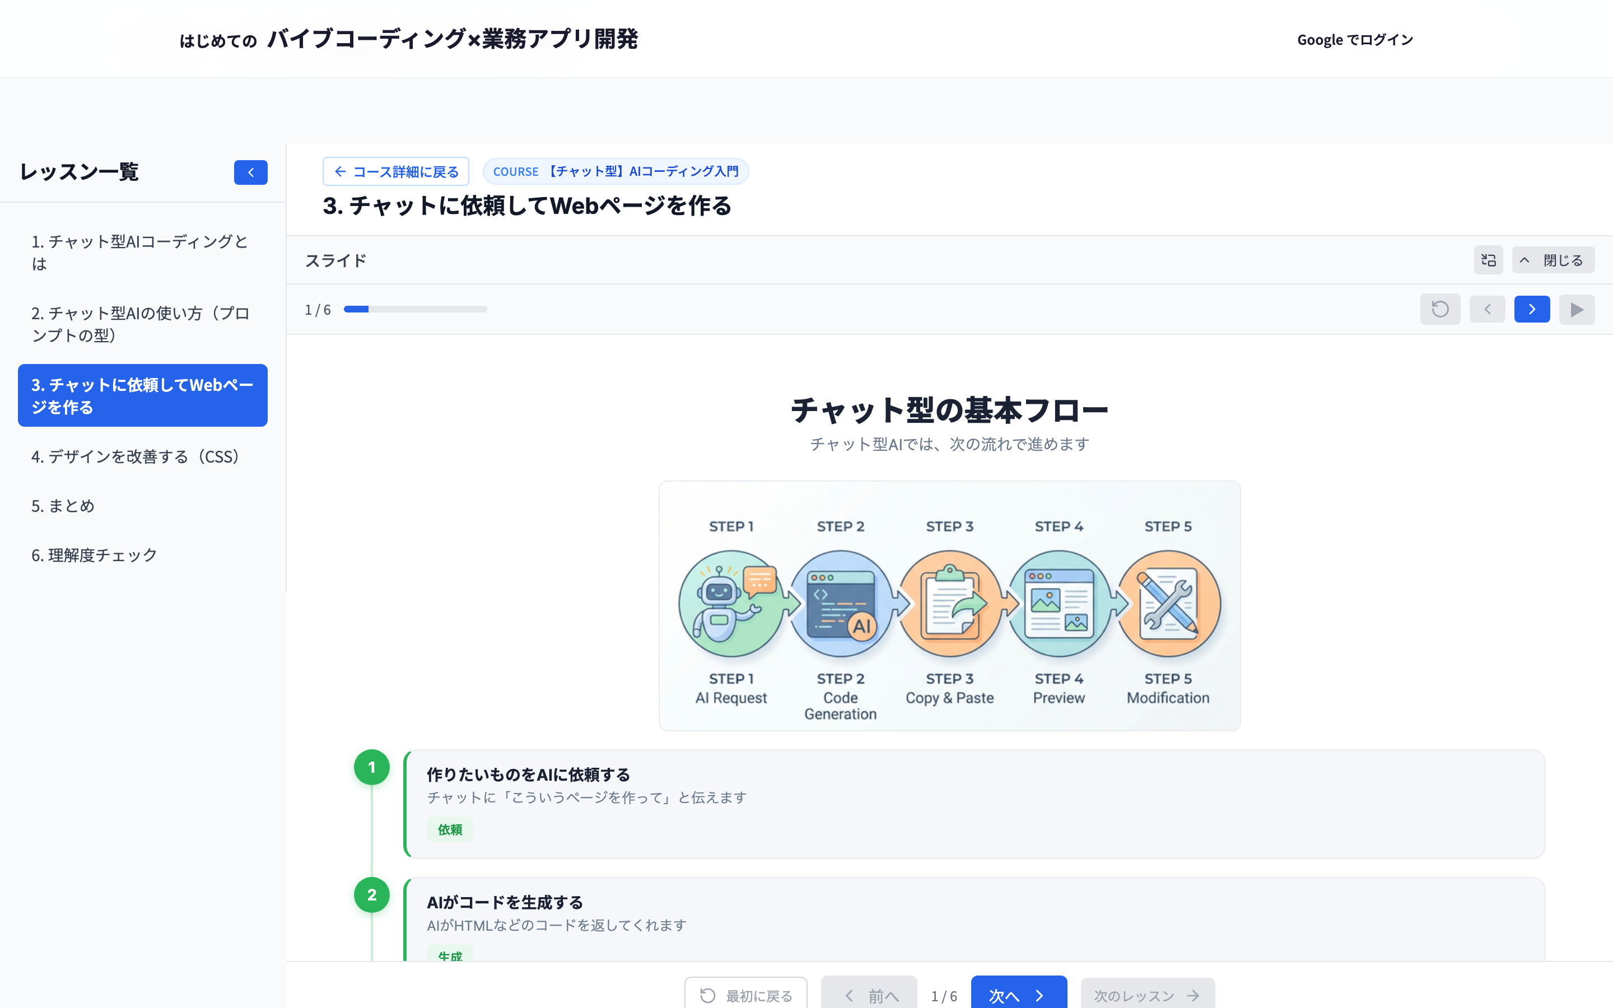Collapse the lesson list sidebar
This screenshot has width=1613, height=1008.
(250, 172)
